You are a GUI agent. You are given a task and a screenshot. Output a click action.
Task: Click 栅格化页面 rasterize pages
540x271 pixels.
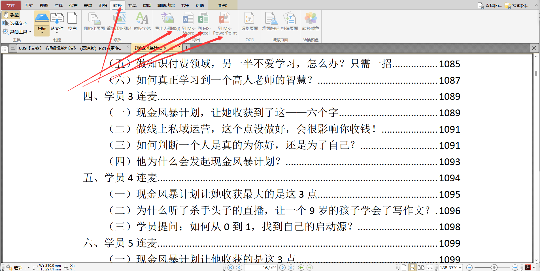coord(94,22)
